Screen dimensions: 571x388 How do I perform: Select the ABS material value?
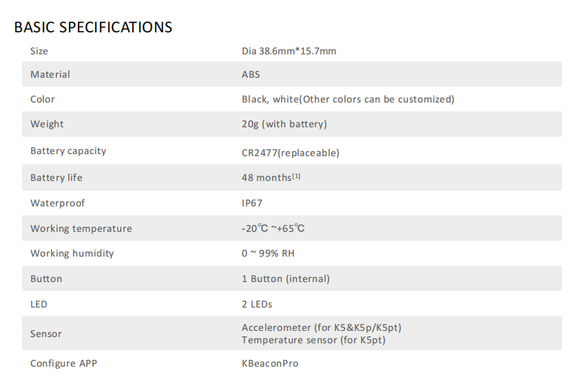point(251,74)
